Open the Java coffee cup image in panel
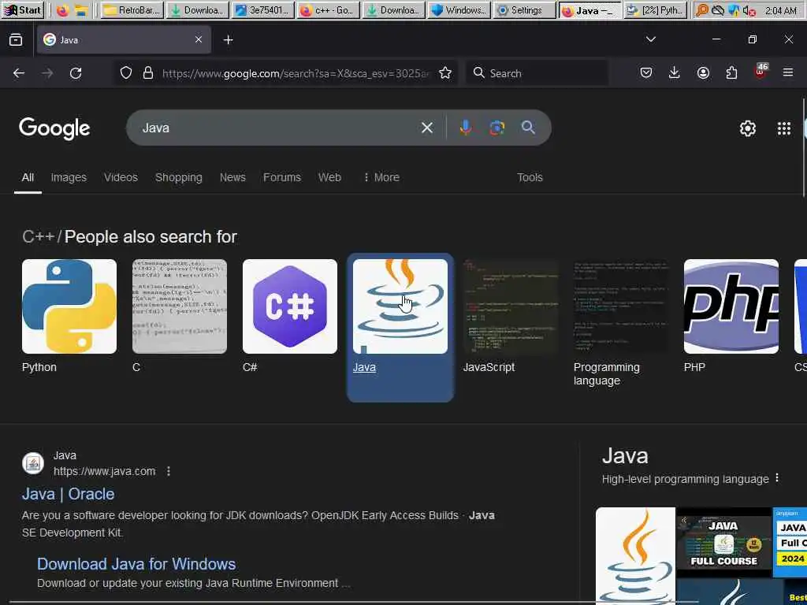 pyautogui.click(x=636, y=556)
